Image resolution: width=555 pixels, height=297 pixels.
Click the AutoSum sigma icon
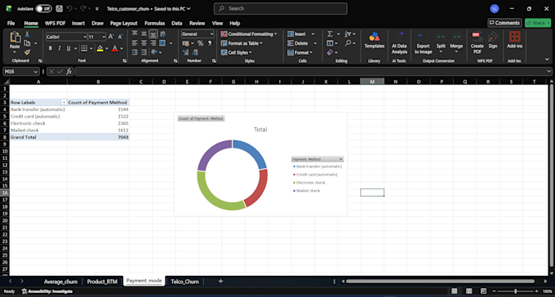coord(330,34)
